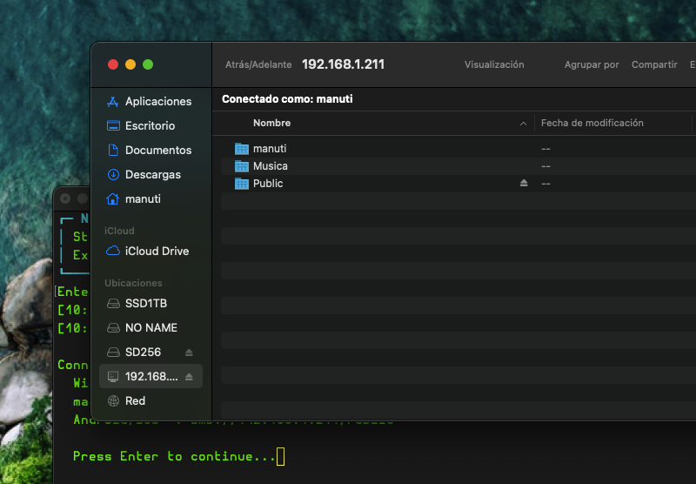The height and width of the screenshot is (484, 696).
Task: Select the Public shared folder row
Action: (x=458, y=184)
